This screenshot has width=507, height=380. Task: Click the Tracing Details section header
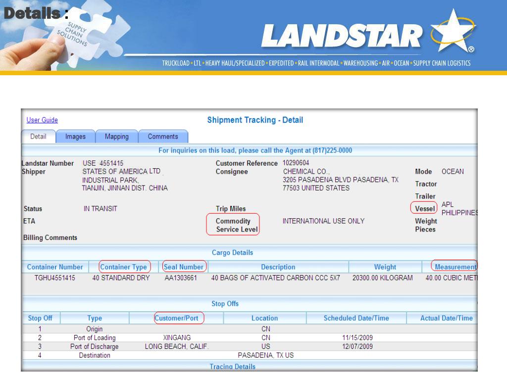[233, 367]
